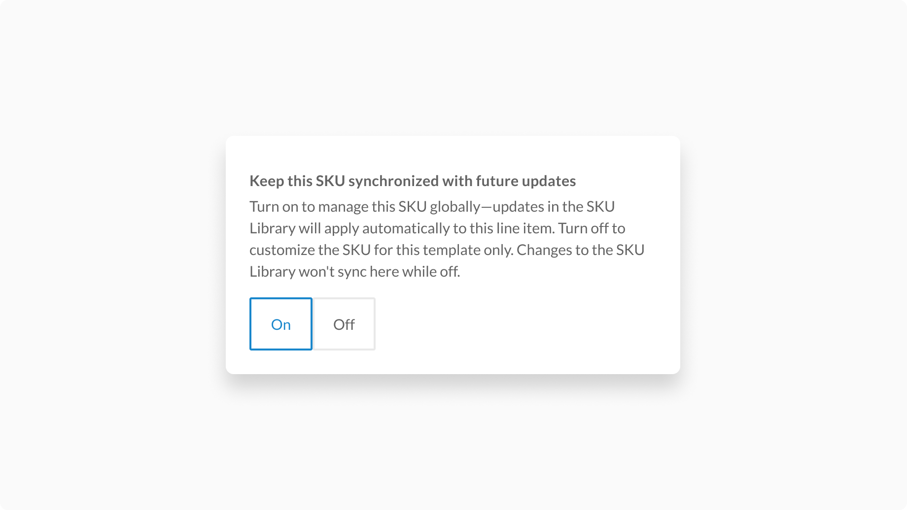Turn the SKU sync Off
Screen dimensions: 907x510
[344, 324]
